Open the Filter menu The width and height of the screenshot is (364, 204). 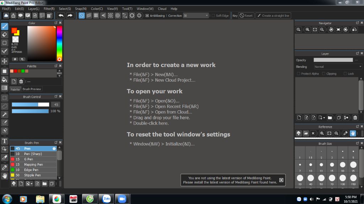tap(49, 9)
